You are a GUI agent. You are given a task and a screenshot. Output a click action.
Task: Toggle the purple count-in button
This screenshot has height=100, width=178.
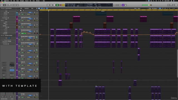click(123, 5)
